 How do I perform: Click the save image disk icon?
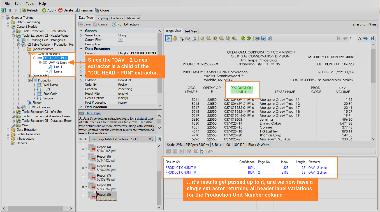pyautogui.click(x=263, y=38)
